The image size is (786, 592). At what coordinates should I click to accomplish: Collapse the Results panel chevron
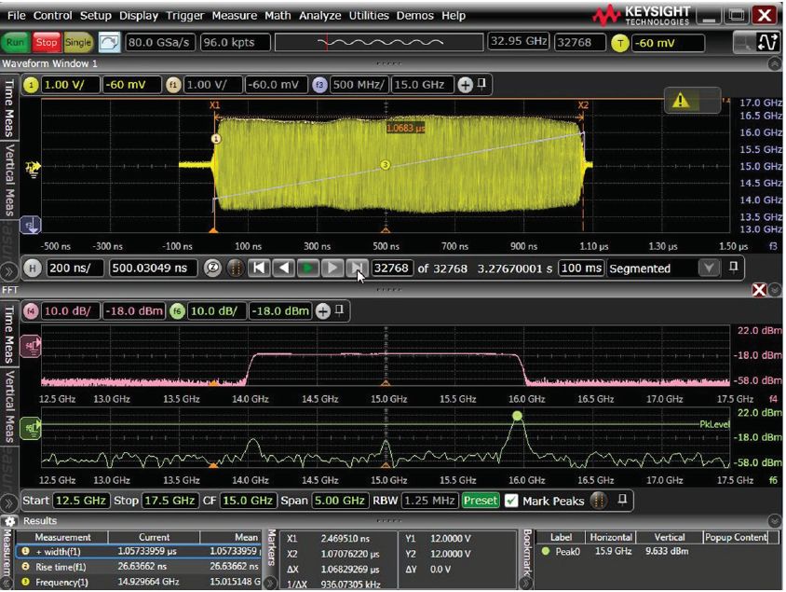(x=775, y=520)
